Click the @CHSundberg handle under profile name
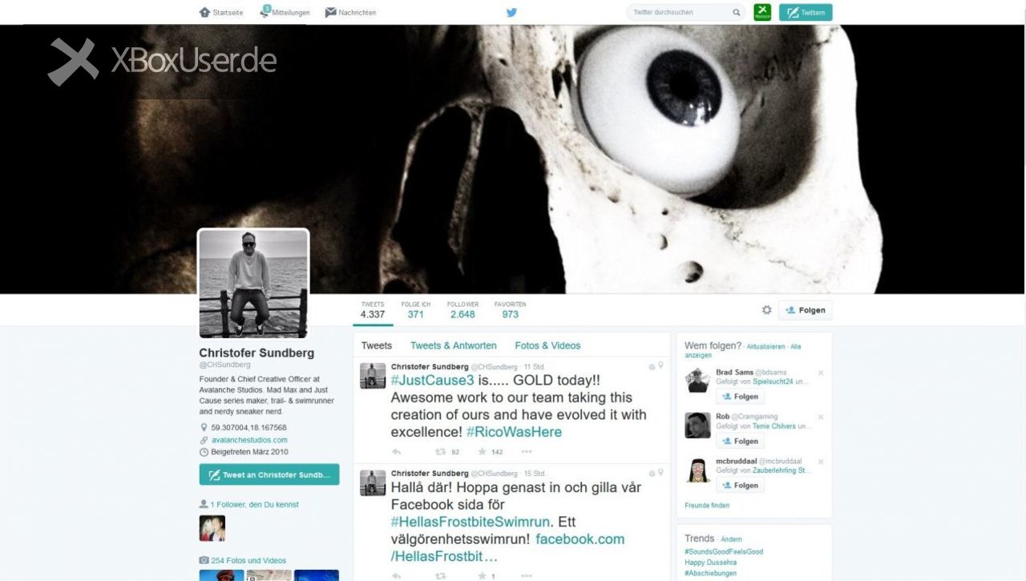Screen dimensions: 1026x581 tap(224, 365)
